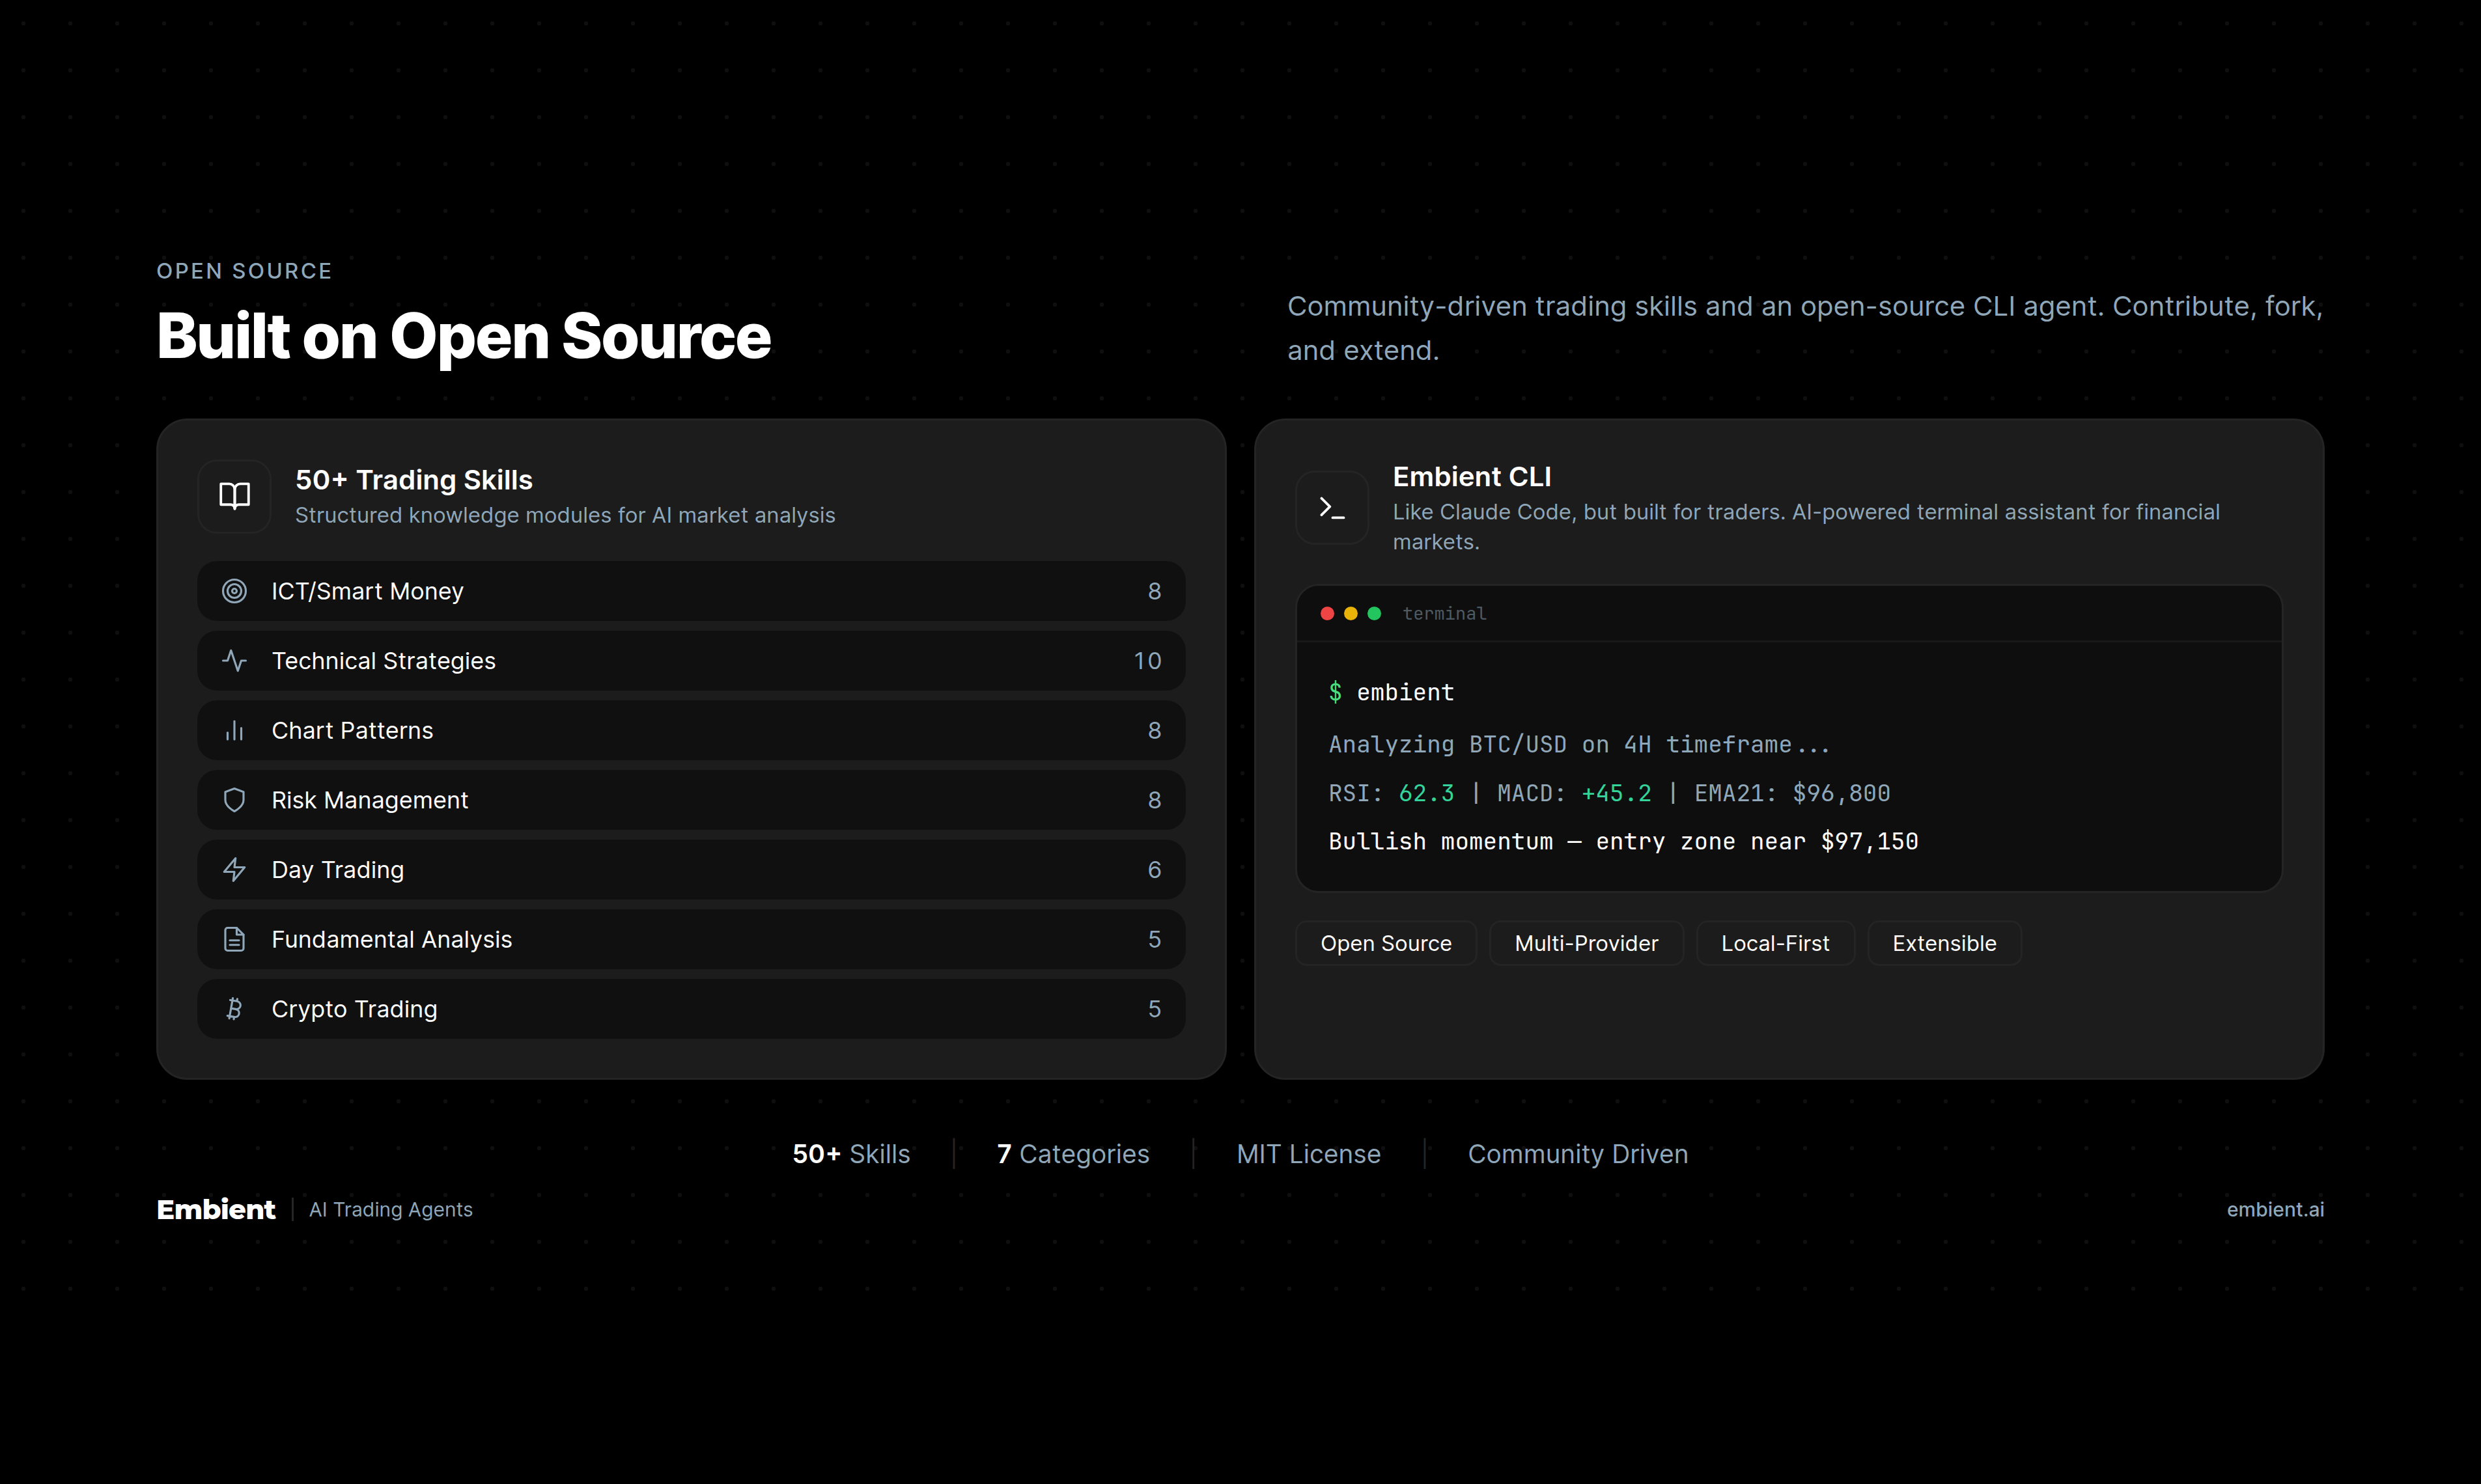Image resolution: width=2481 pixels, height=1484 pixels.
Task: Click the Embient logo in footer
Action: (x=216, y=1209)
